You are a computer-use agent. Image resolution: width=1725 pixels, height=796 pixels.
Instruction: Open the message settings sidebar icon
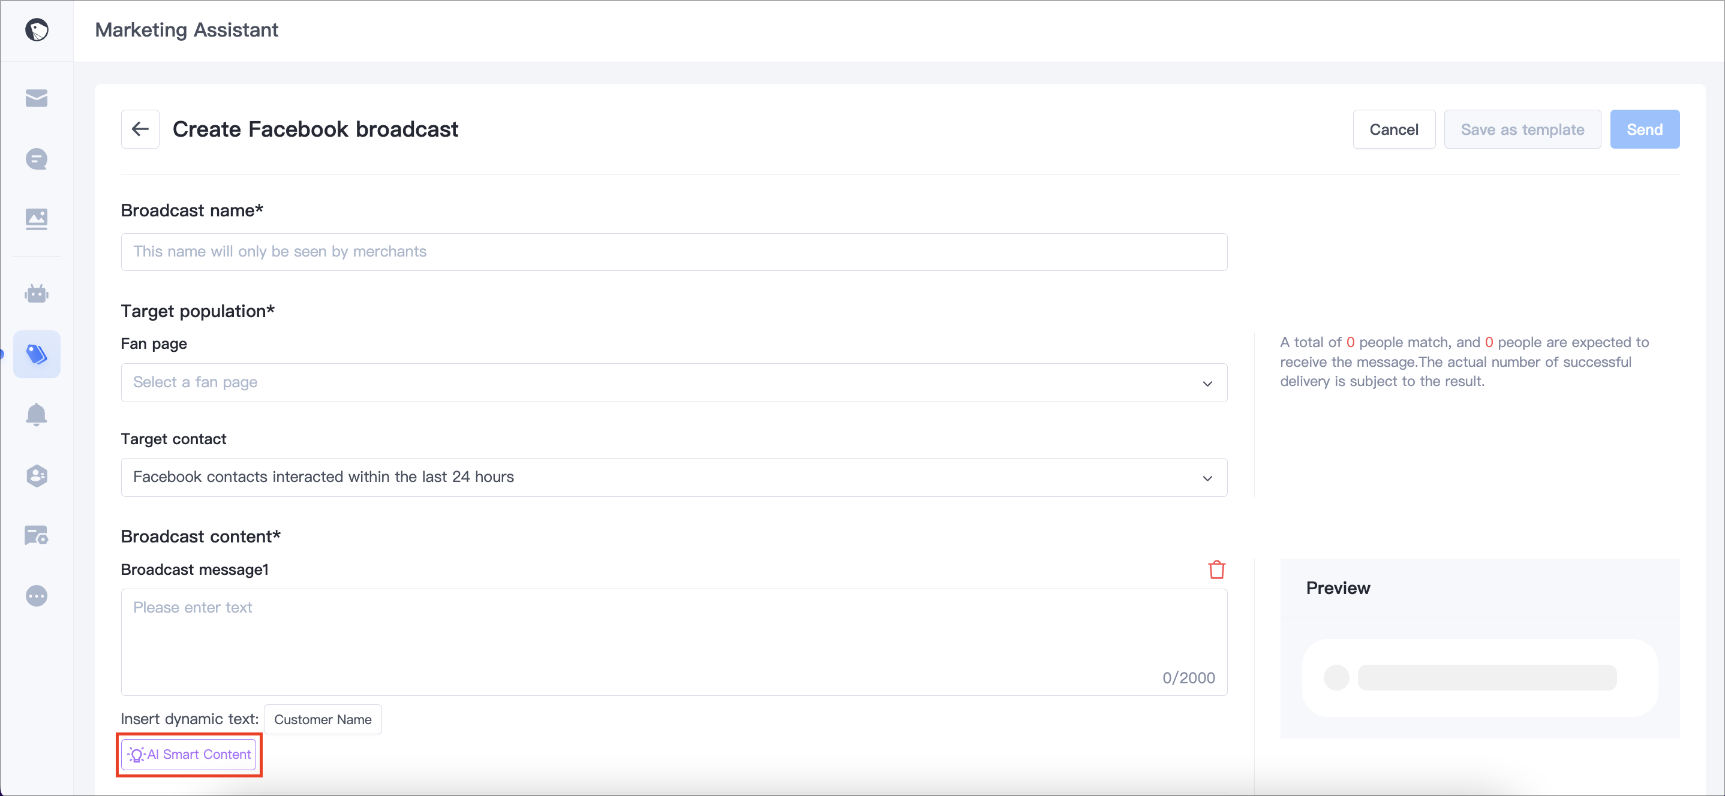[37, 536]
